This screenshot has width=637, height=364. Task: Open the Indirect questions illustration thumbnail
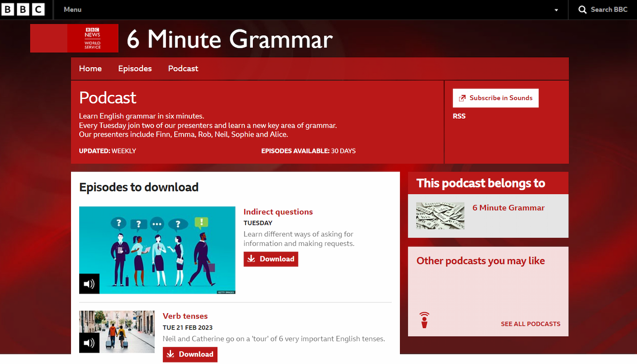click(157, 250)
